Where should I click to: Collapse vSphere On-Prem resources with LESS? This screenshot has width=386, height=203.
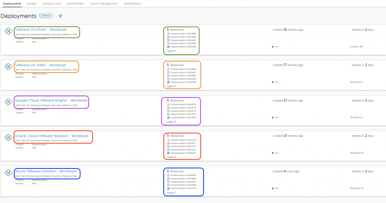click(172, 51)
